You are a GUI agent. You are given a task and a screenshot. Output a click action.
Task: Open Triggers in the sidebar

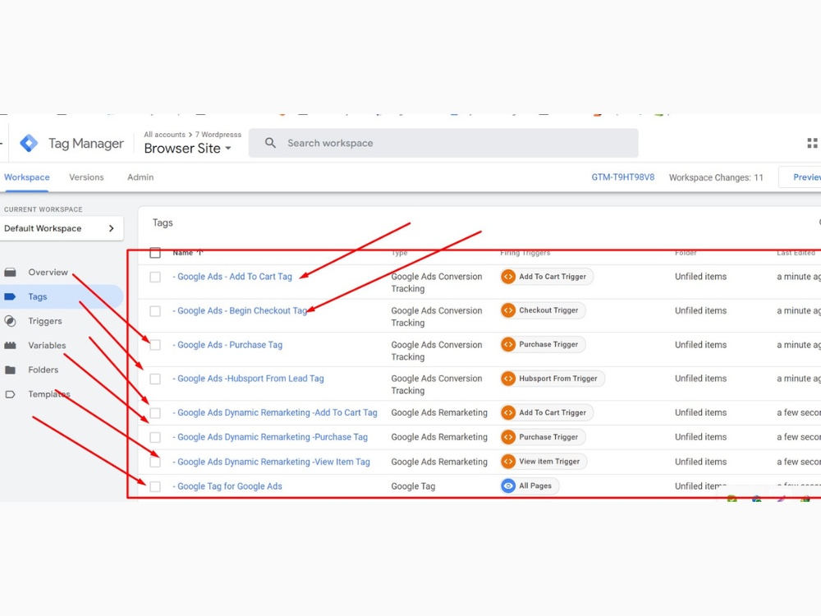[x=45, y=321]
